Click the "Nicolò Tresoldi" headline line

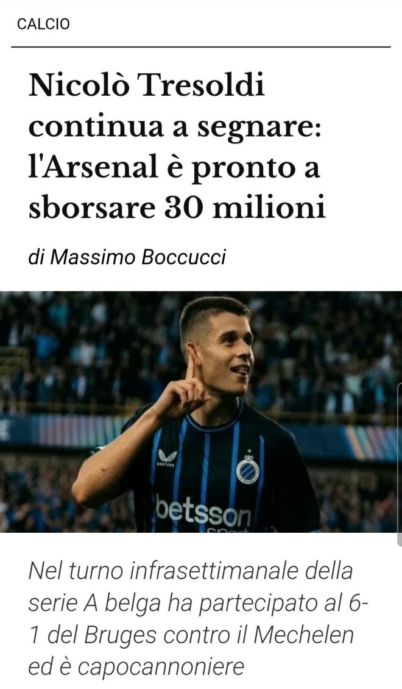(x=146, y=85)
